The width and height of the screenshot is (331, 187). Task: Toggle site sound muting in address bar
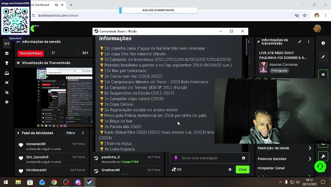(x=297, y=15)
